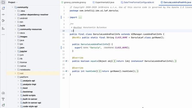Select the jps folder
The height and width of the screenshot is (108, 192).
pyautogui.click(x=22, y=44)
